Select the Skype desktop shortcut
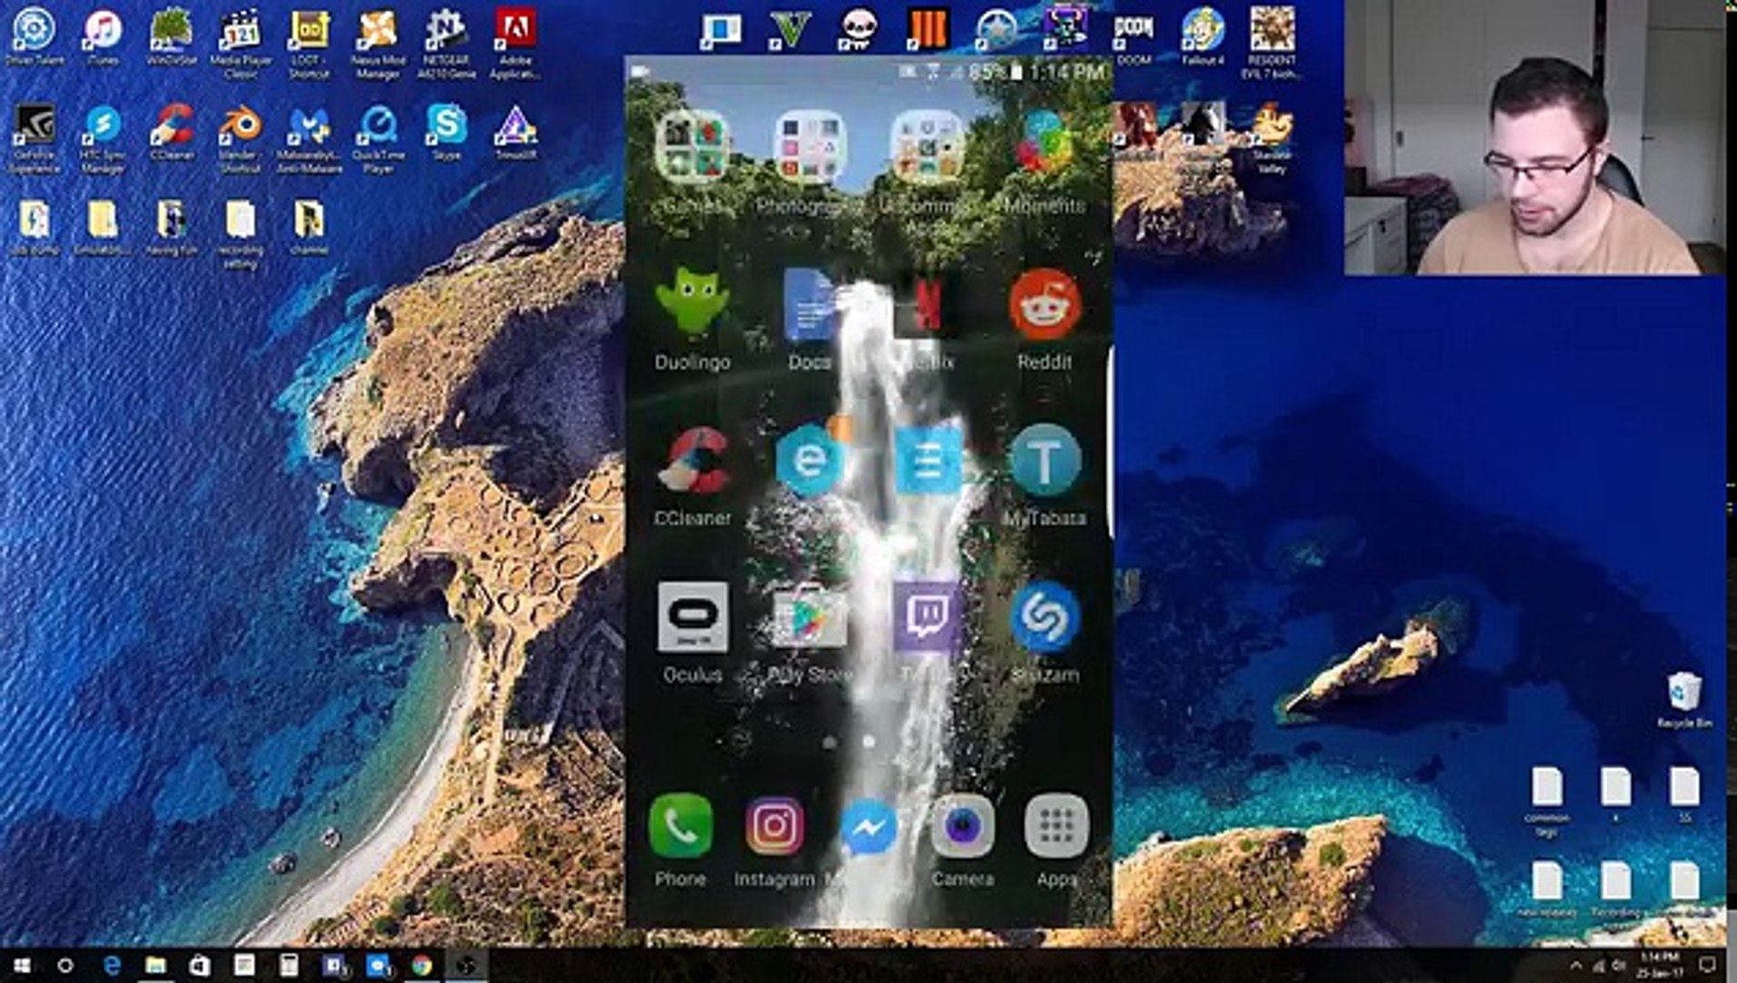Viewport: 1737px width, 983px height. [446, 133]
